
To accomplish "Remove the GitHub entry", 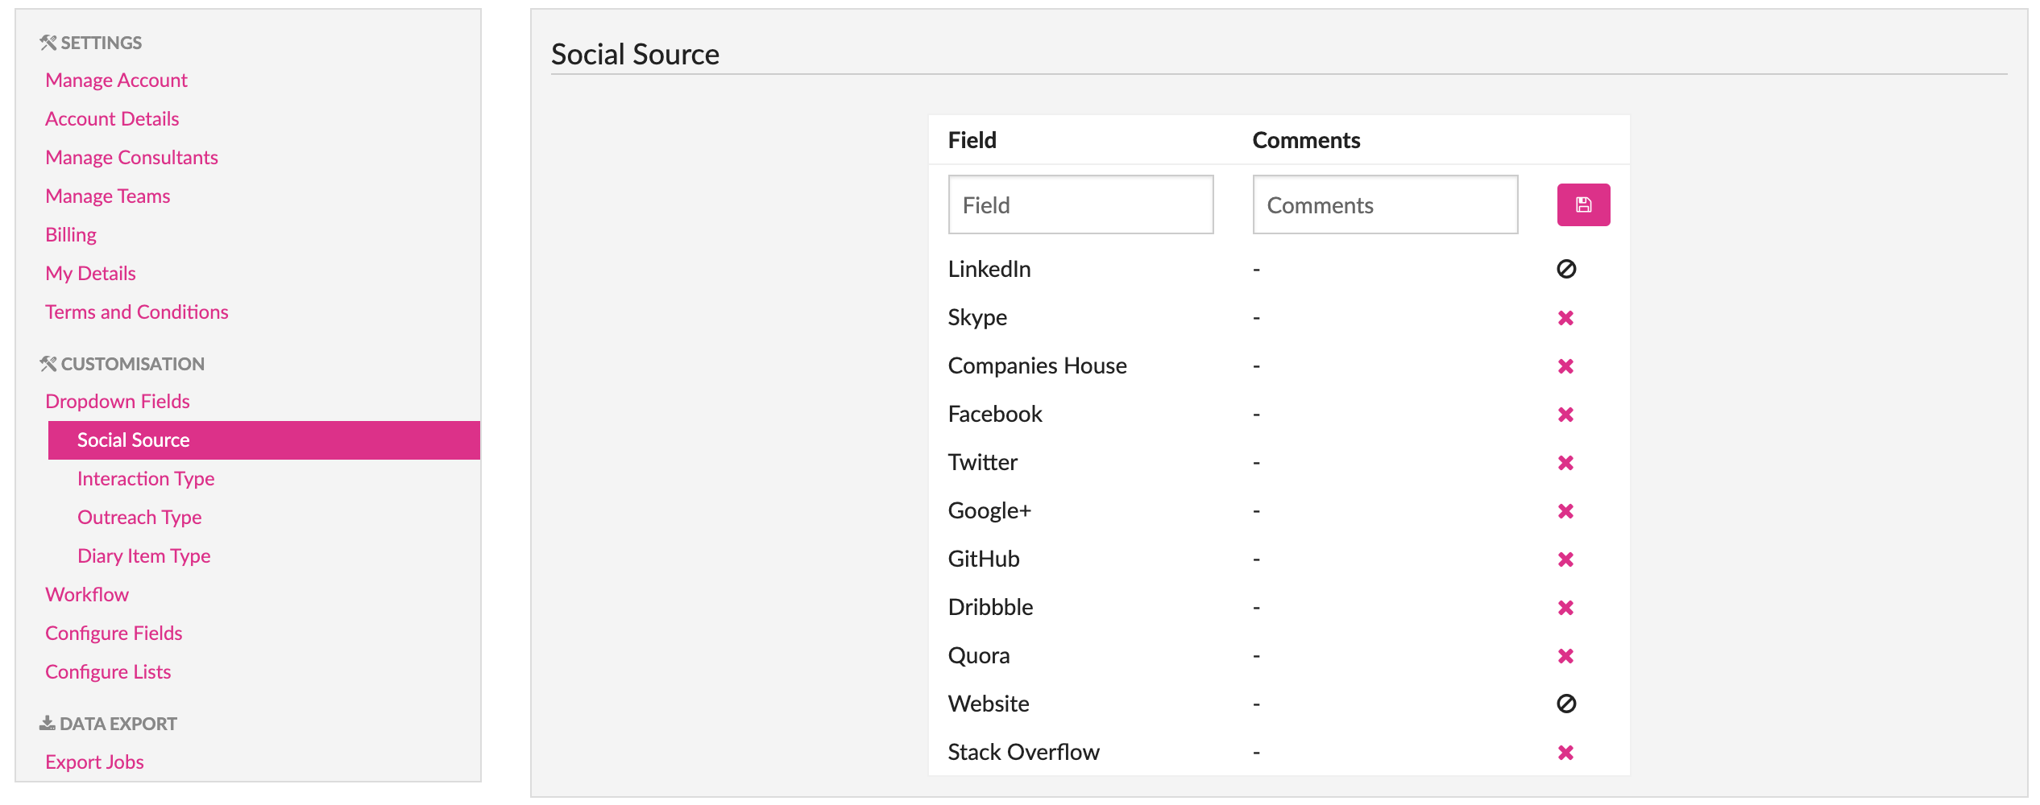I will 1565,559.
